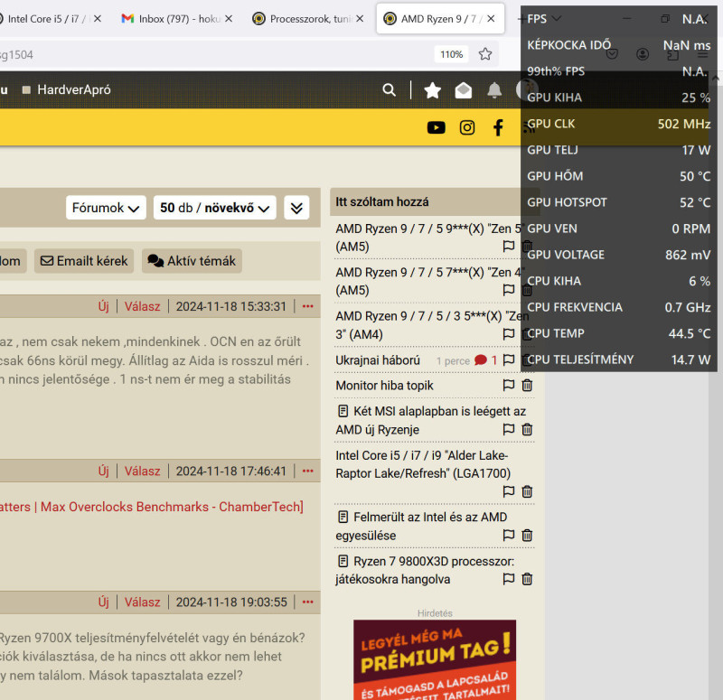
Task: Bookmark this page with the star icon
Action: coord(485,54)
